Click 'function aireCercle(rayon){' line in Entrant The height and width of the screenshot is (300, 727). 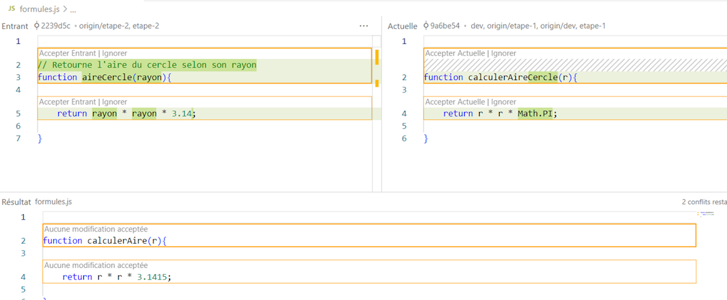click(105, 78)
